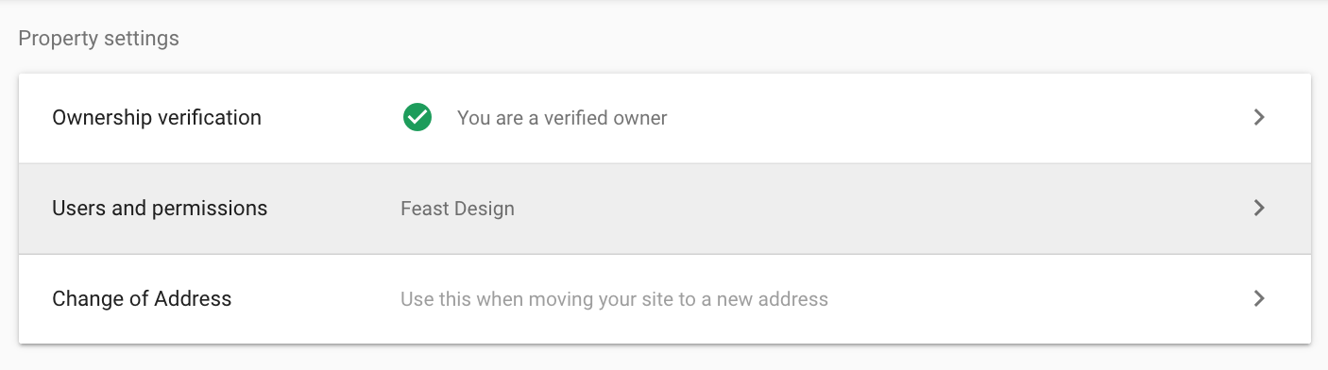Click the gray background below settings card

[x=664, y=358]
